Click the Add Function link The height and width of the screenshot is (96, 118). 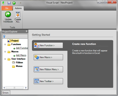22,48
